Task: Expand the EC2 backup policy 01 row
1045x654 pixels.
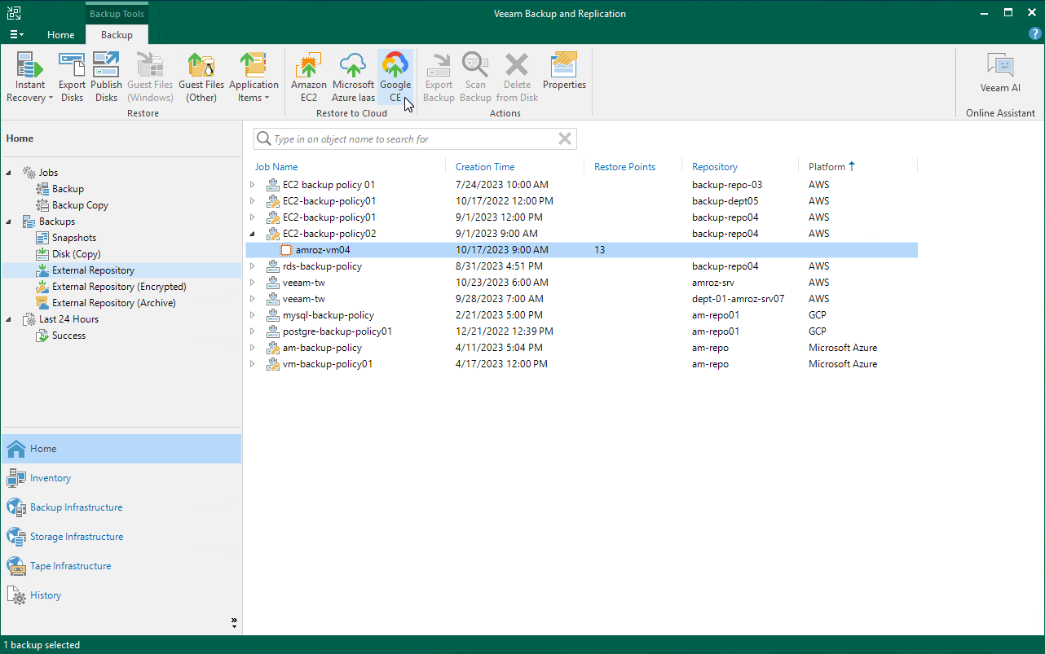Action: pyautogui.click(x=253, y=185)
